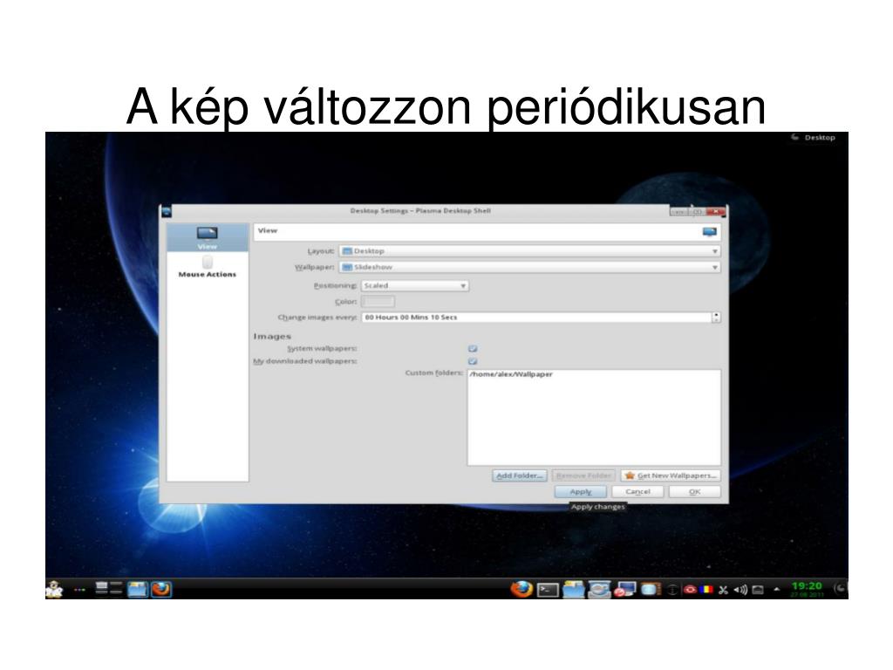Viewport: 893px width, 670px height.
Task: Open the Positioning combo box set to Scaled
Action: click(415, 286)
